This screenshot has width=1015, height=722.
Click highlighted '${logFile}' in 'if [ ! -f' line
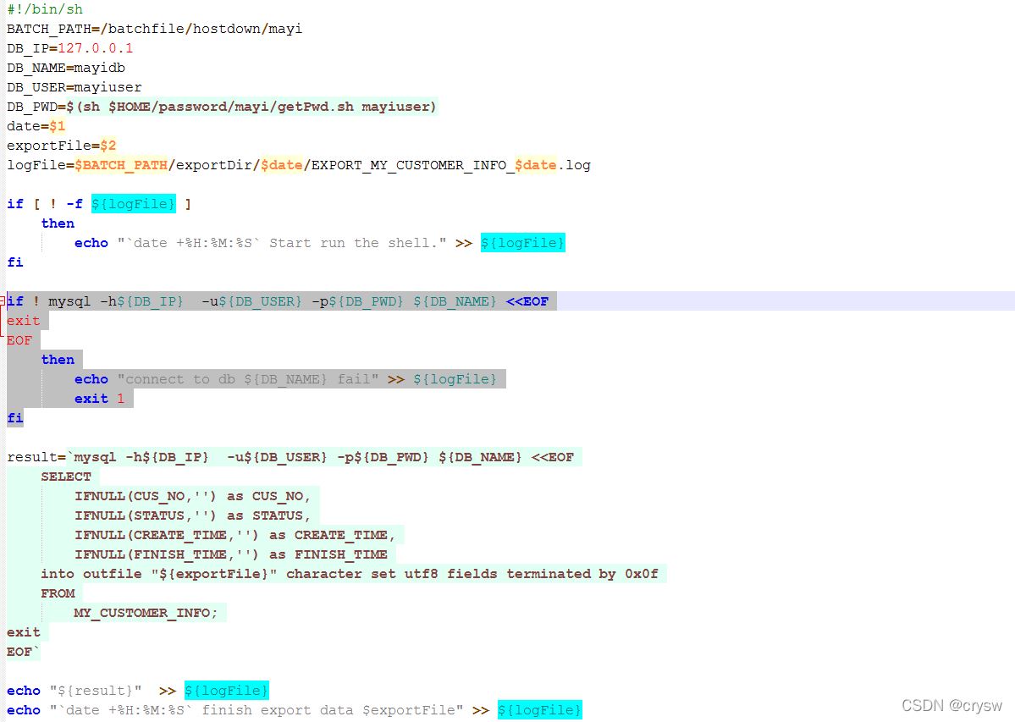[134, 204]
